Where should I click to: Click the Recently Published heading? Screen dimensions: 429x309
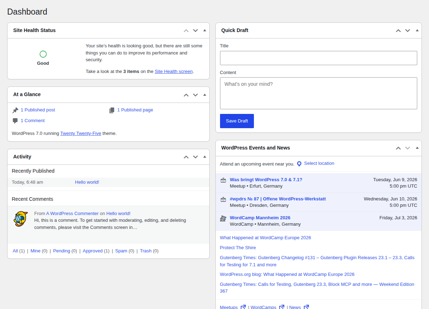pos(33,171)
